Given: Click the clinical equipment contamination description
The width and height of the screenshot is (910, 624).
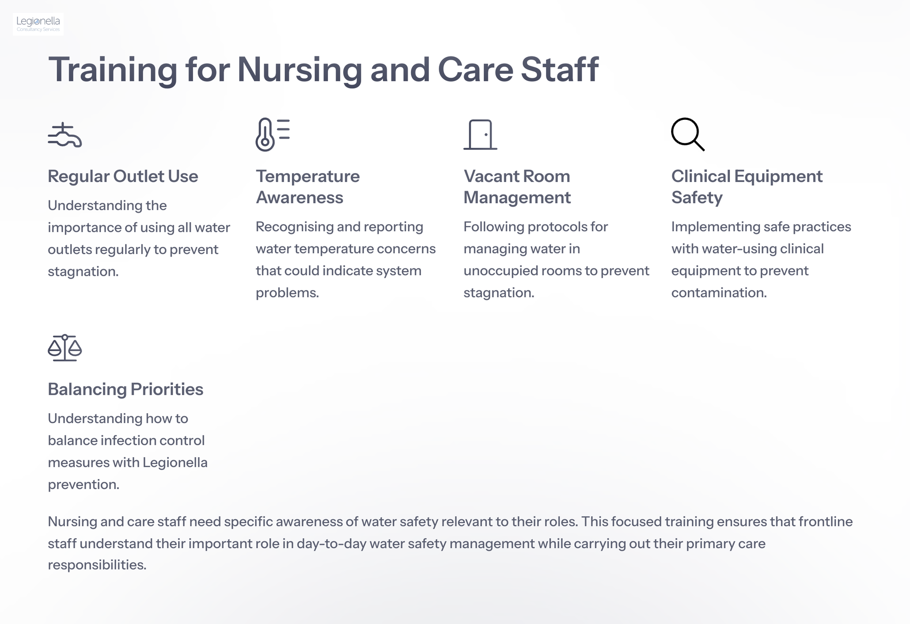Looking at the screenshot, I should (x=761, y=260).
